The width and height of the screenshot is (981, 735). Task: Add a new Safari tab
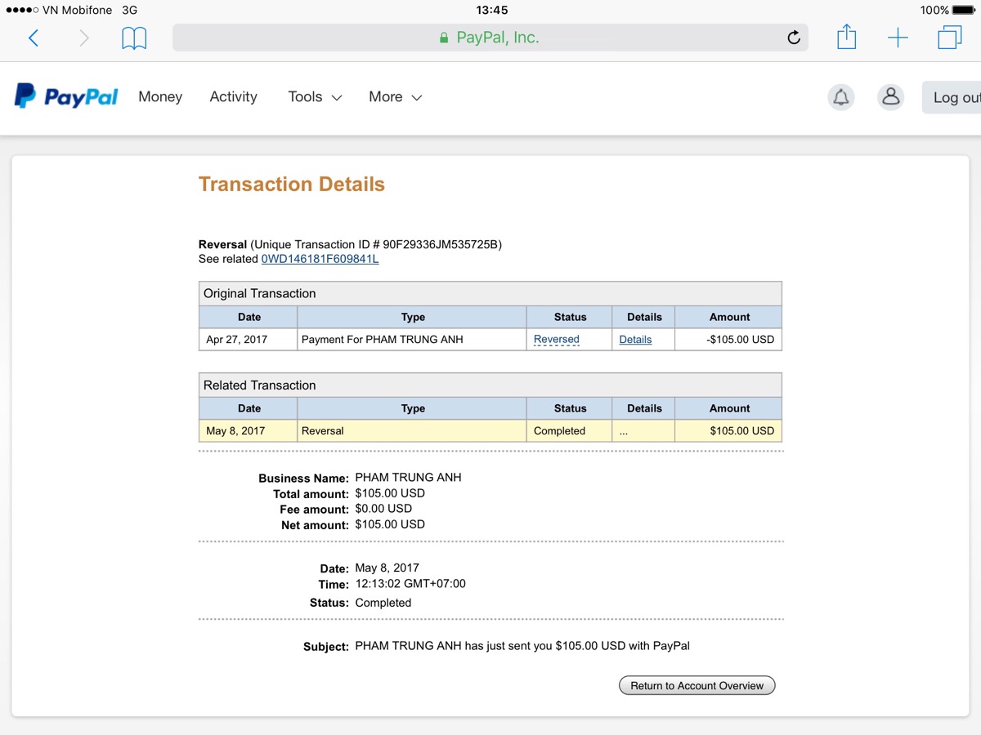(x=898, y=38)
